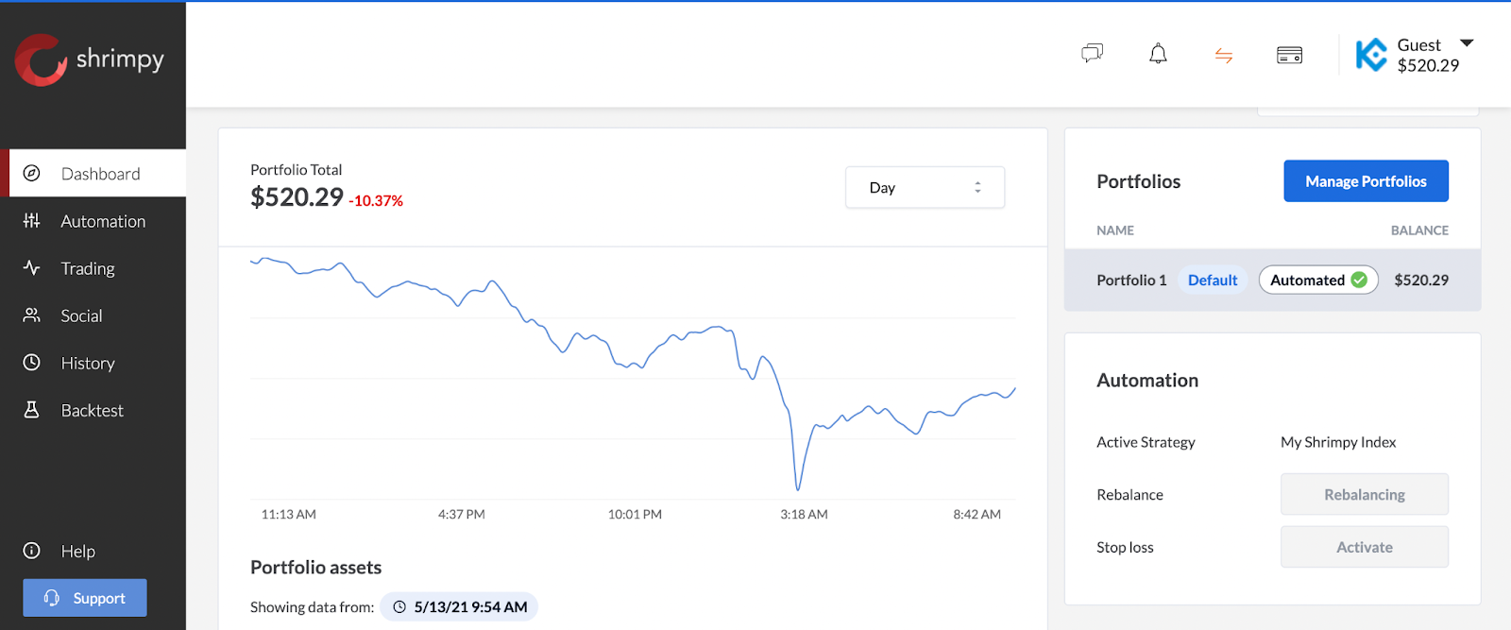Click the blue Support button
The width and height of the screenshot is (1511, 630).
click(85, 598)
